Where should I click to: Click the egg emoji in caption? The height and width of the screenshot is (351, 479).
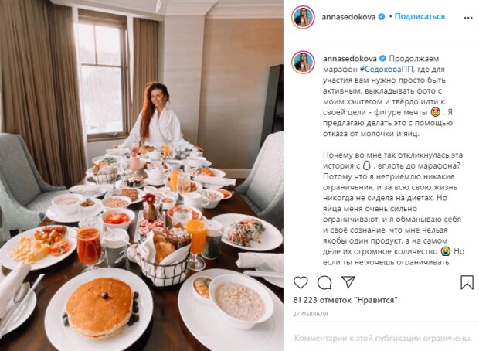(x=366, y=165)
